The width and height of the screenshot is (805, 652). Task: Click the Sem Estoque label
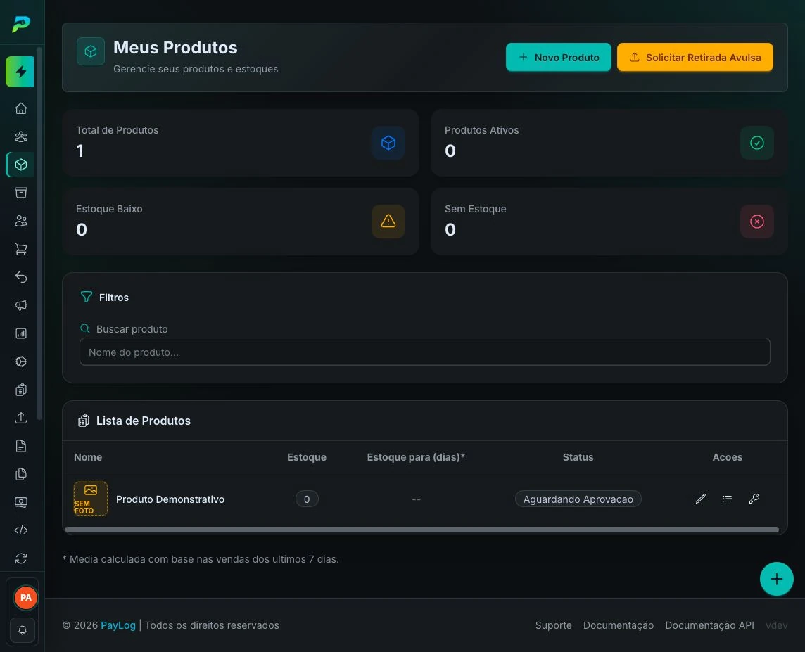476,209
